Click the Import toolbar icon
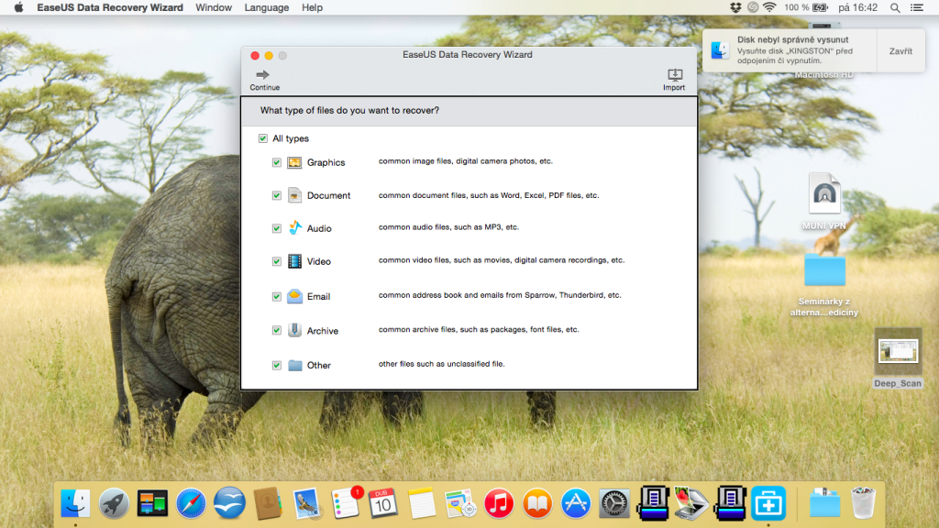 (x=674, y=75)
